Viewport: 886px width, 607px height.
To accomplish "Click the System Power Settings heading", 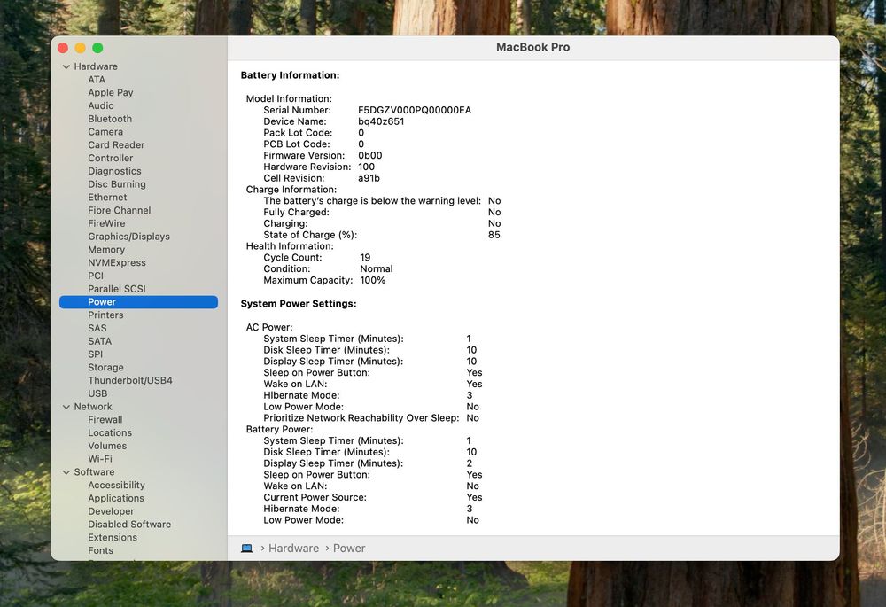I will (x=299, y=303).
